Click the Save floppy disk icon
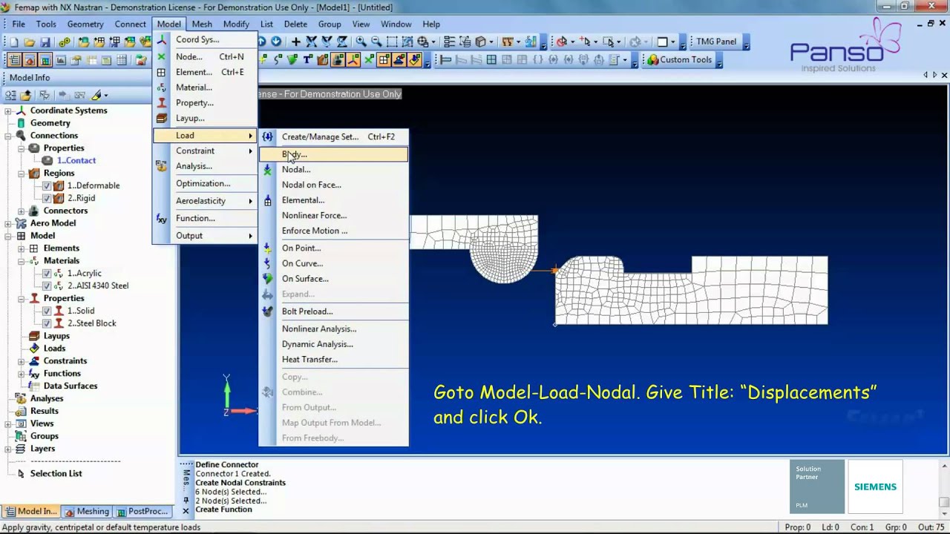 click(45, 42)
